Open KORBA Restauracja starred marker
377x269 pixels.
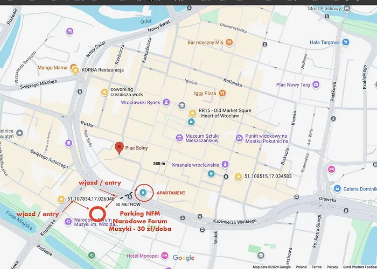coord(76,70)
